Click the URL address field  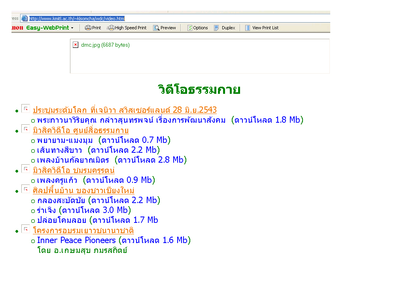pyautogui.click(x=77, y=18)
